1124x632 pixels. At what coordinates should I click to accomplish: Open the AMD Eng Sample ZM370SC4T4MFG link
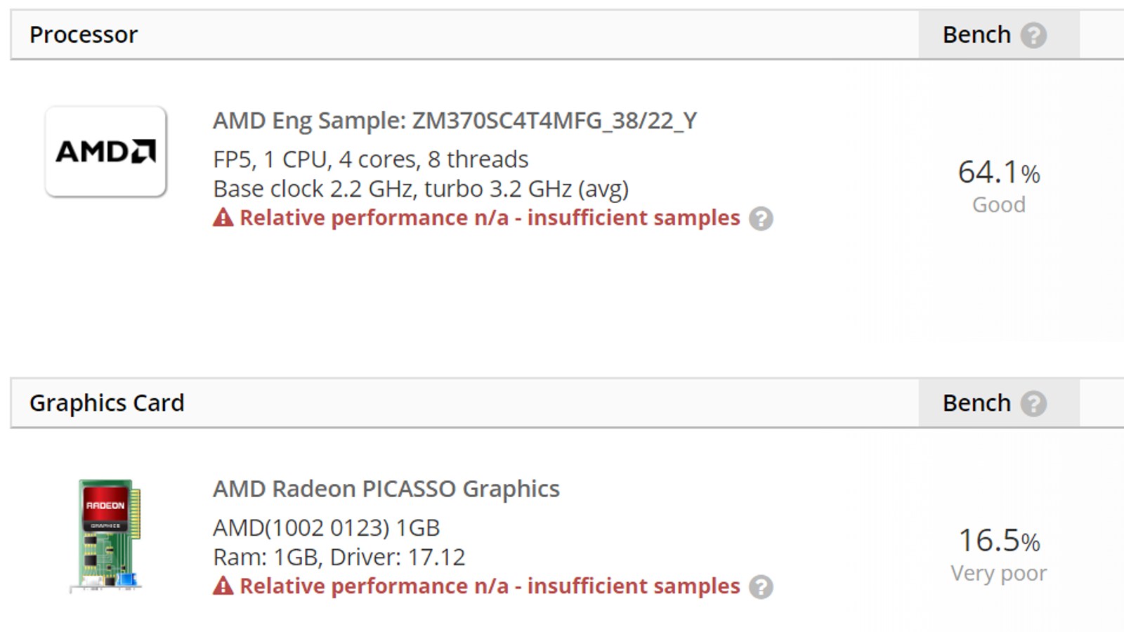coord(454,120)
